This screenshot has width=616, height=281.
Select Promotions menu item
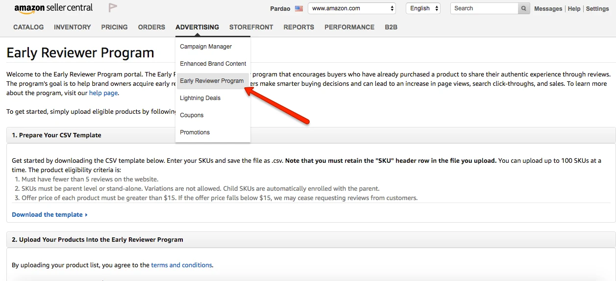213,132
